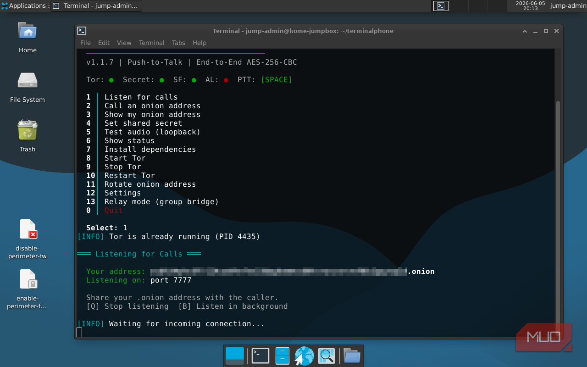This screenshot has width=587, height=367.
Task: Open the File menu in Terminal
Action: point(85,43)
